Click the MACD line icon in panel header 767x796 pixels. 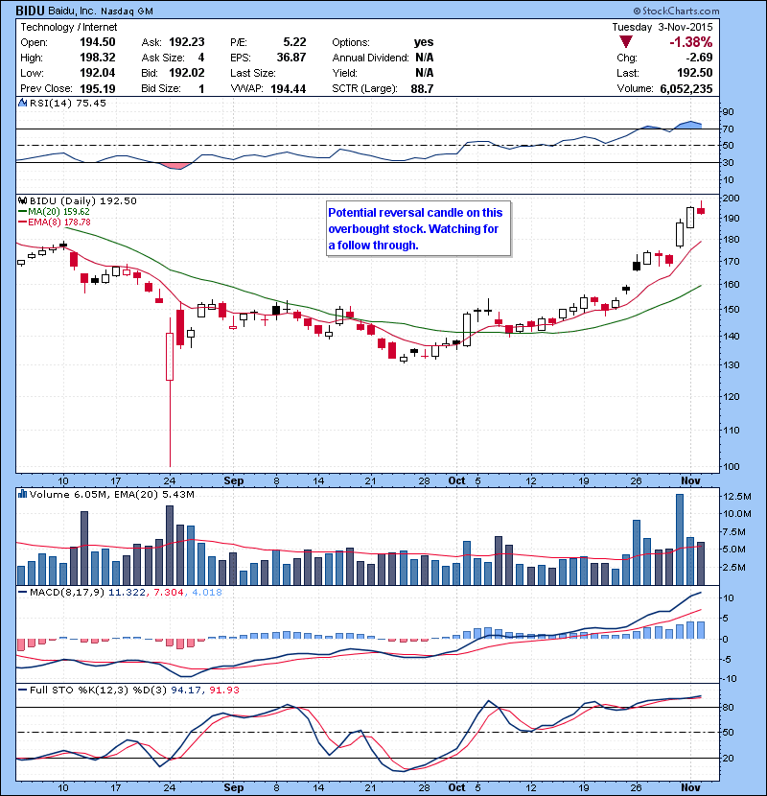tap(22, 592)
